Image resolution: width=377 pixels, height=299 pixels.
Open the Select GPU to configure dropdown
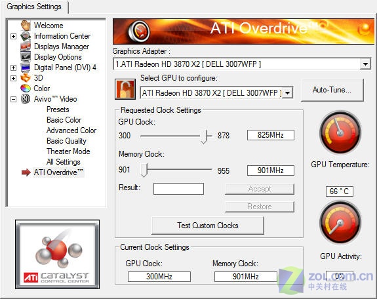click(x=287, y=93)
